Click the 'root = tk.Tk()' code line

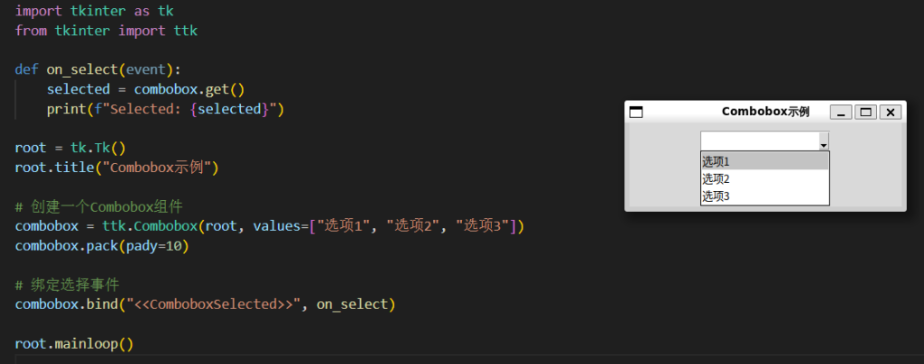(70, 148)
